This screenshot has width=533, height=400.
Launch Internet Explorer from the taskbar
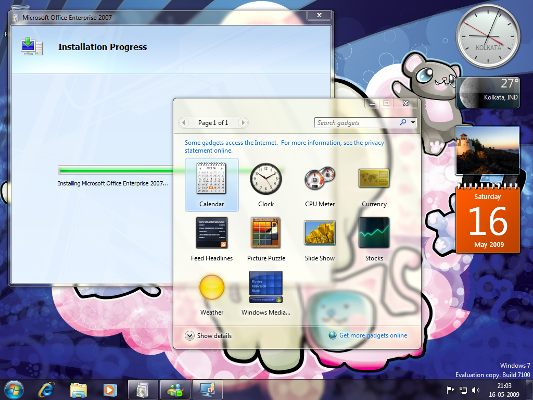47,389
